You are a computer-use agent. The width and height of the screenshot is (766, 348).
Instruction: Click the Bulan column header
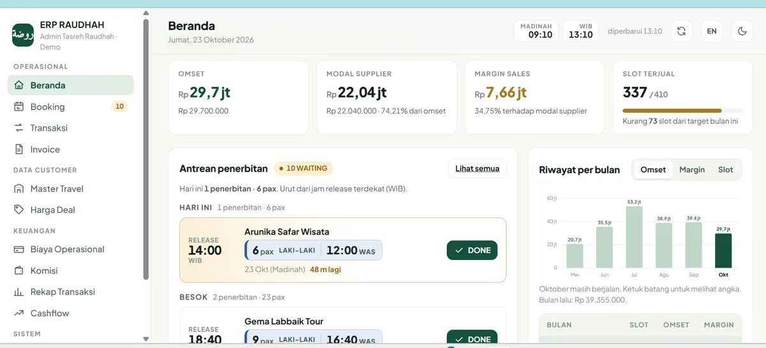[x=559, y=325]
